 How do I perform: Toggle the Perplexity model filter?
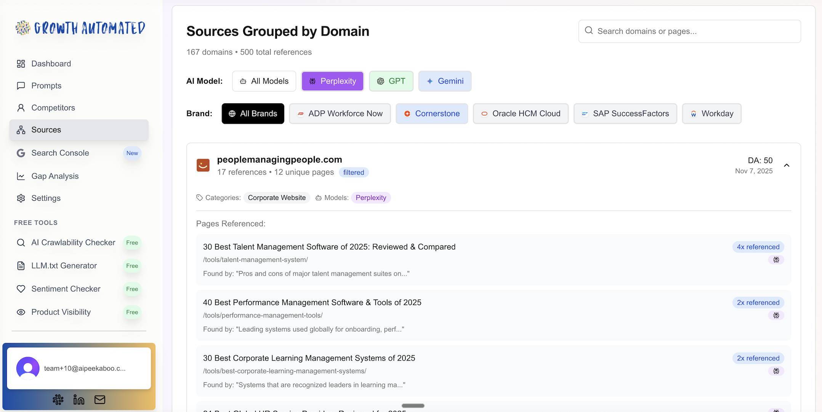click(x=333, y=81)
